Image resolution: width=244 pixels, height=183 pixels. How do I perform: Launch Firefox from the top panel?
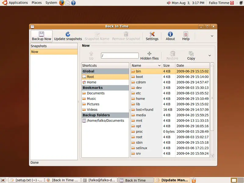tap(62, 3)
